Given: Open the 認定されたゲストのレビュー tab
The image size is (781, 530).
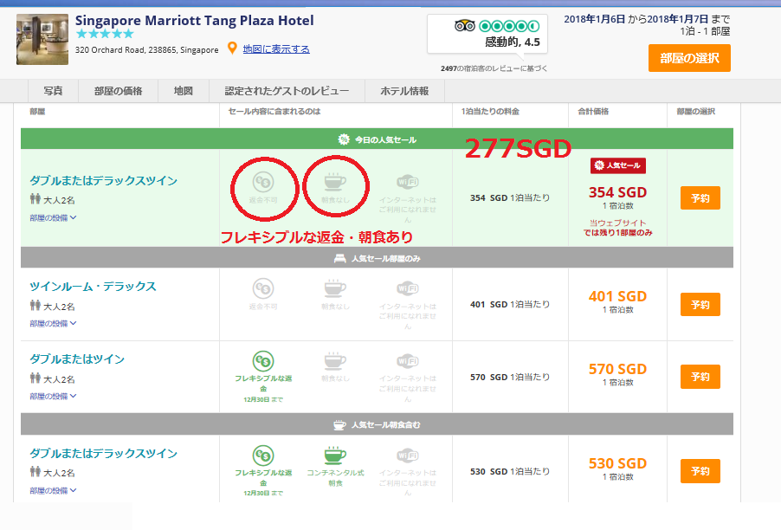Looking at the screenshot, I should coord(287,91).
